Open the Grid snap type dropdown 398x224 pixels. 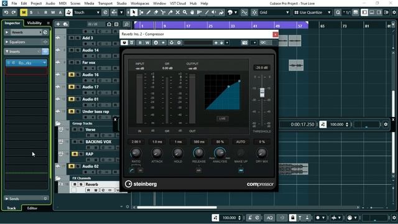click(x=274, y=12)
